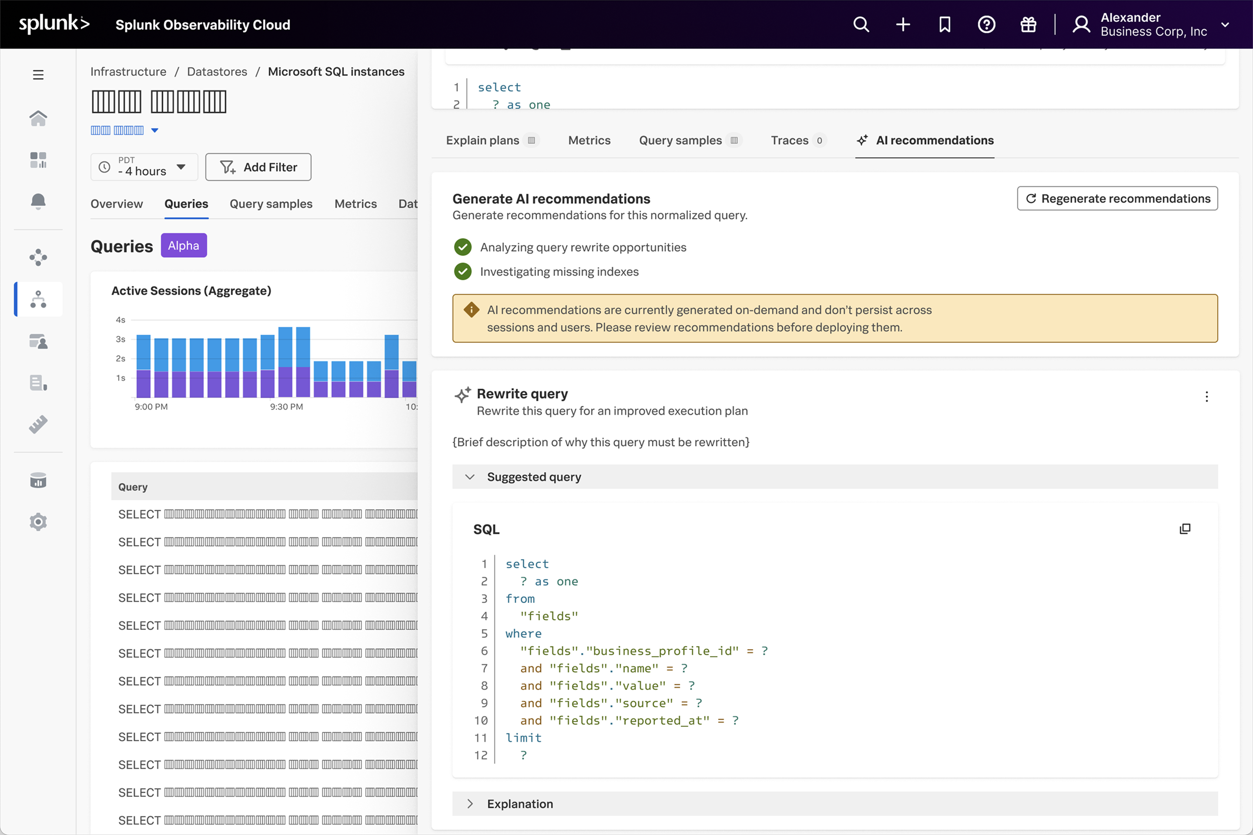The width and height of the screenshot is (1253, 835).
Task: Click Regenerate recommendations button
Action: 1117,199
